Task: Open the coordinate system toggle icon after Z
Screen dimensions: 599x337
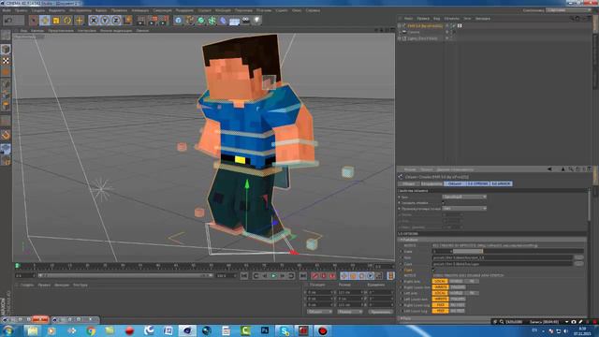Action: [x=128, y=21]
